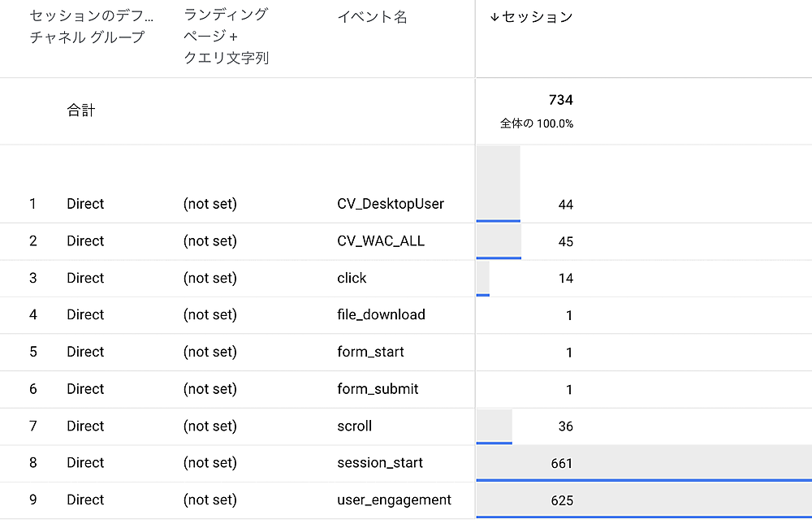The image size is (812, 528).
Task: Select the CV_WAC_ALL event cell
Action: click(381, 241)
